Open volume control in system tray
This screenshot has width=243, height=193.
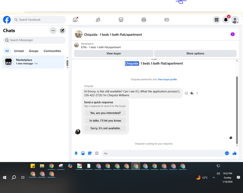[x=218, y=174]
